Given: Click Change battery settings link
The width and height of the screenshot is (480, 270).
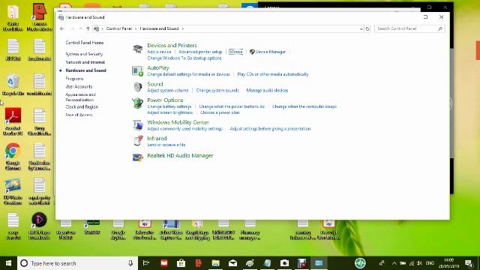Looking at the screenshot, I should pyautogui.click(x=169, y=106).
